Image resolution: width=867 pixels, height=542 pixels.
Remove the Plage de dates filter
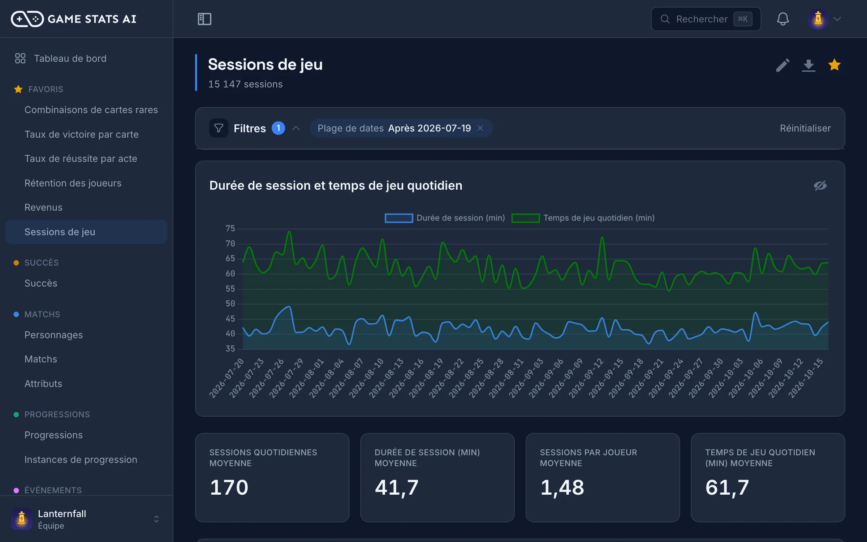click(480, 128)
